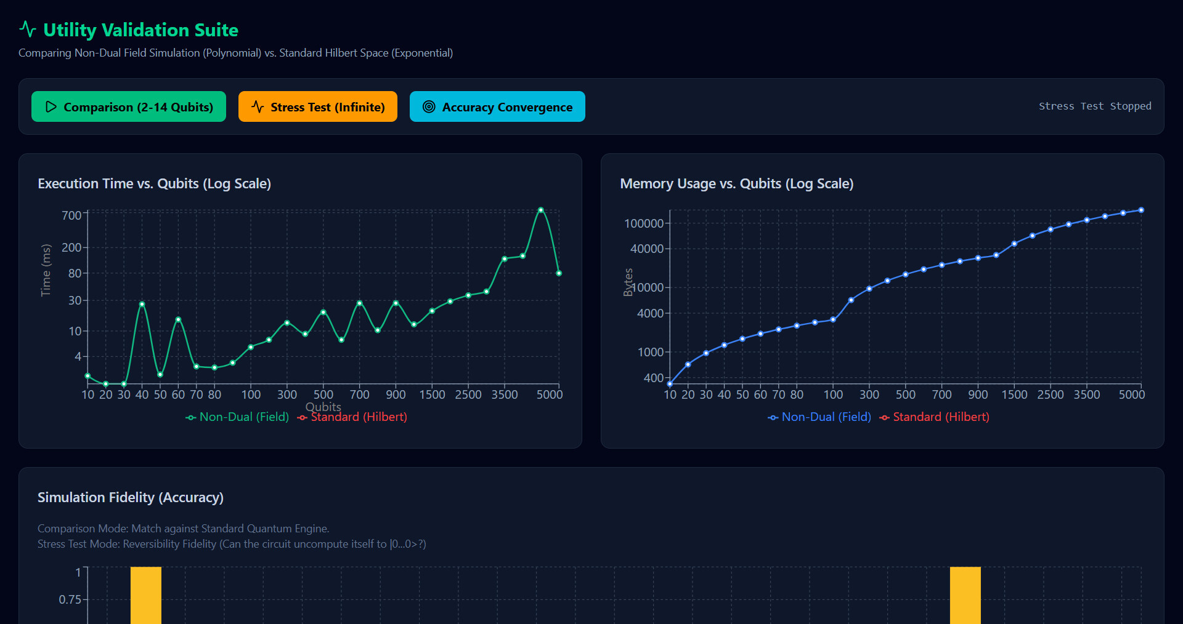Viewport: 1183px width, 624px height.
Task: Toggle Standard (Hilbert) series in Execution Time legend
Action: [x=352, y=417]
